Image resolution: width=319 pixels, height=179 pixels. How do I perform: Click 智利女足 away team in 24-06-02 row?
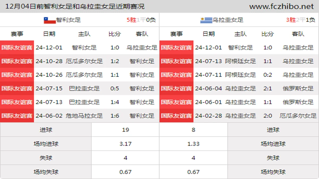point(142,116)
